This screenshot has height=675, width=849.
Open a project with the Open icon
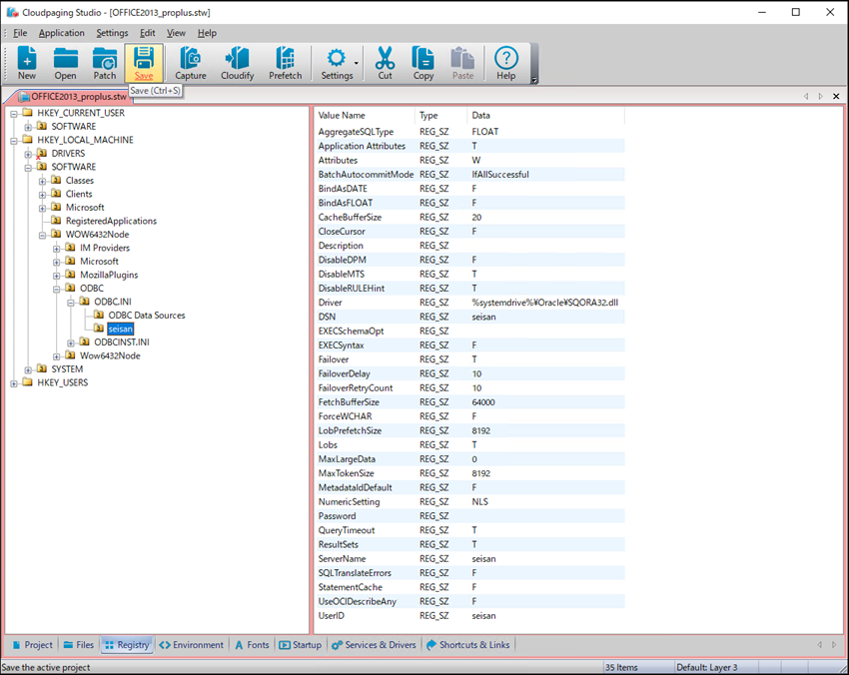click(66, 62)
